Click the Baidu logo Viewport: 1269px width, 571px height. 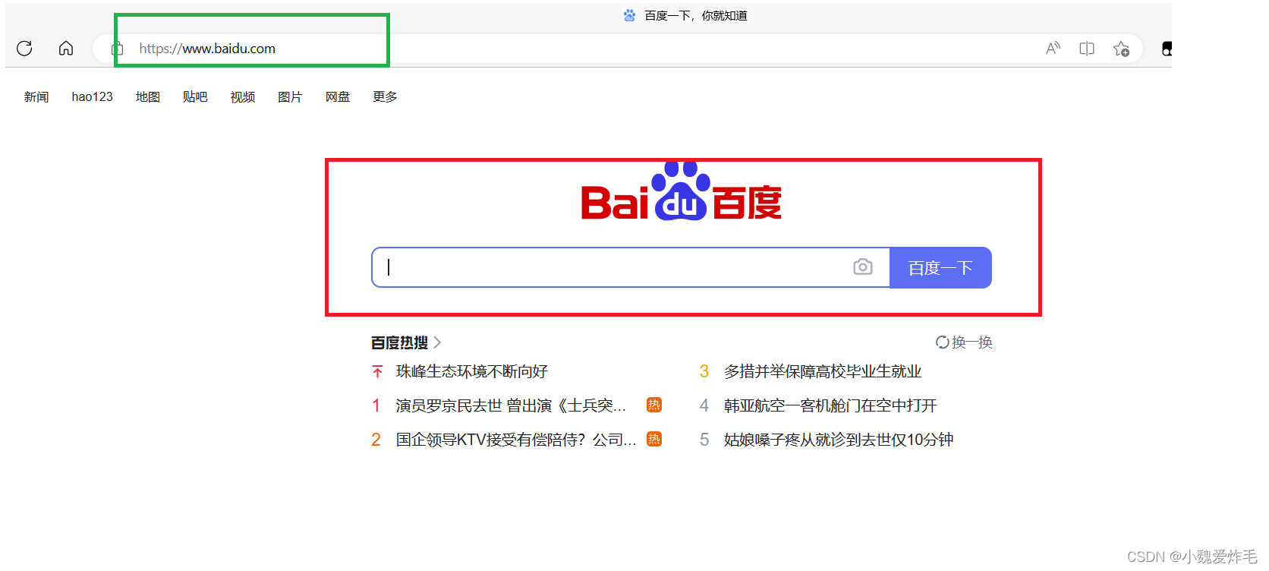681,192
